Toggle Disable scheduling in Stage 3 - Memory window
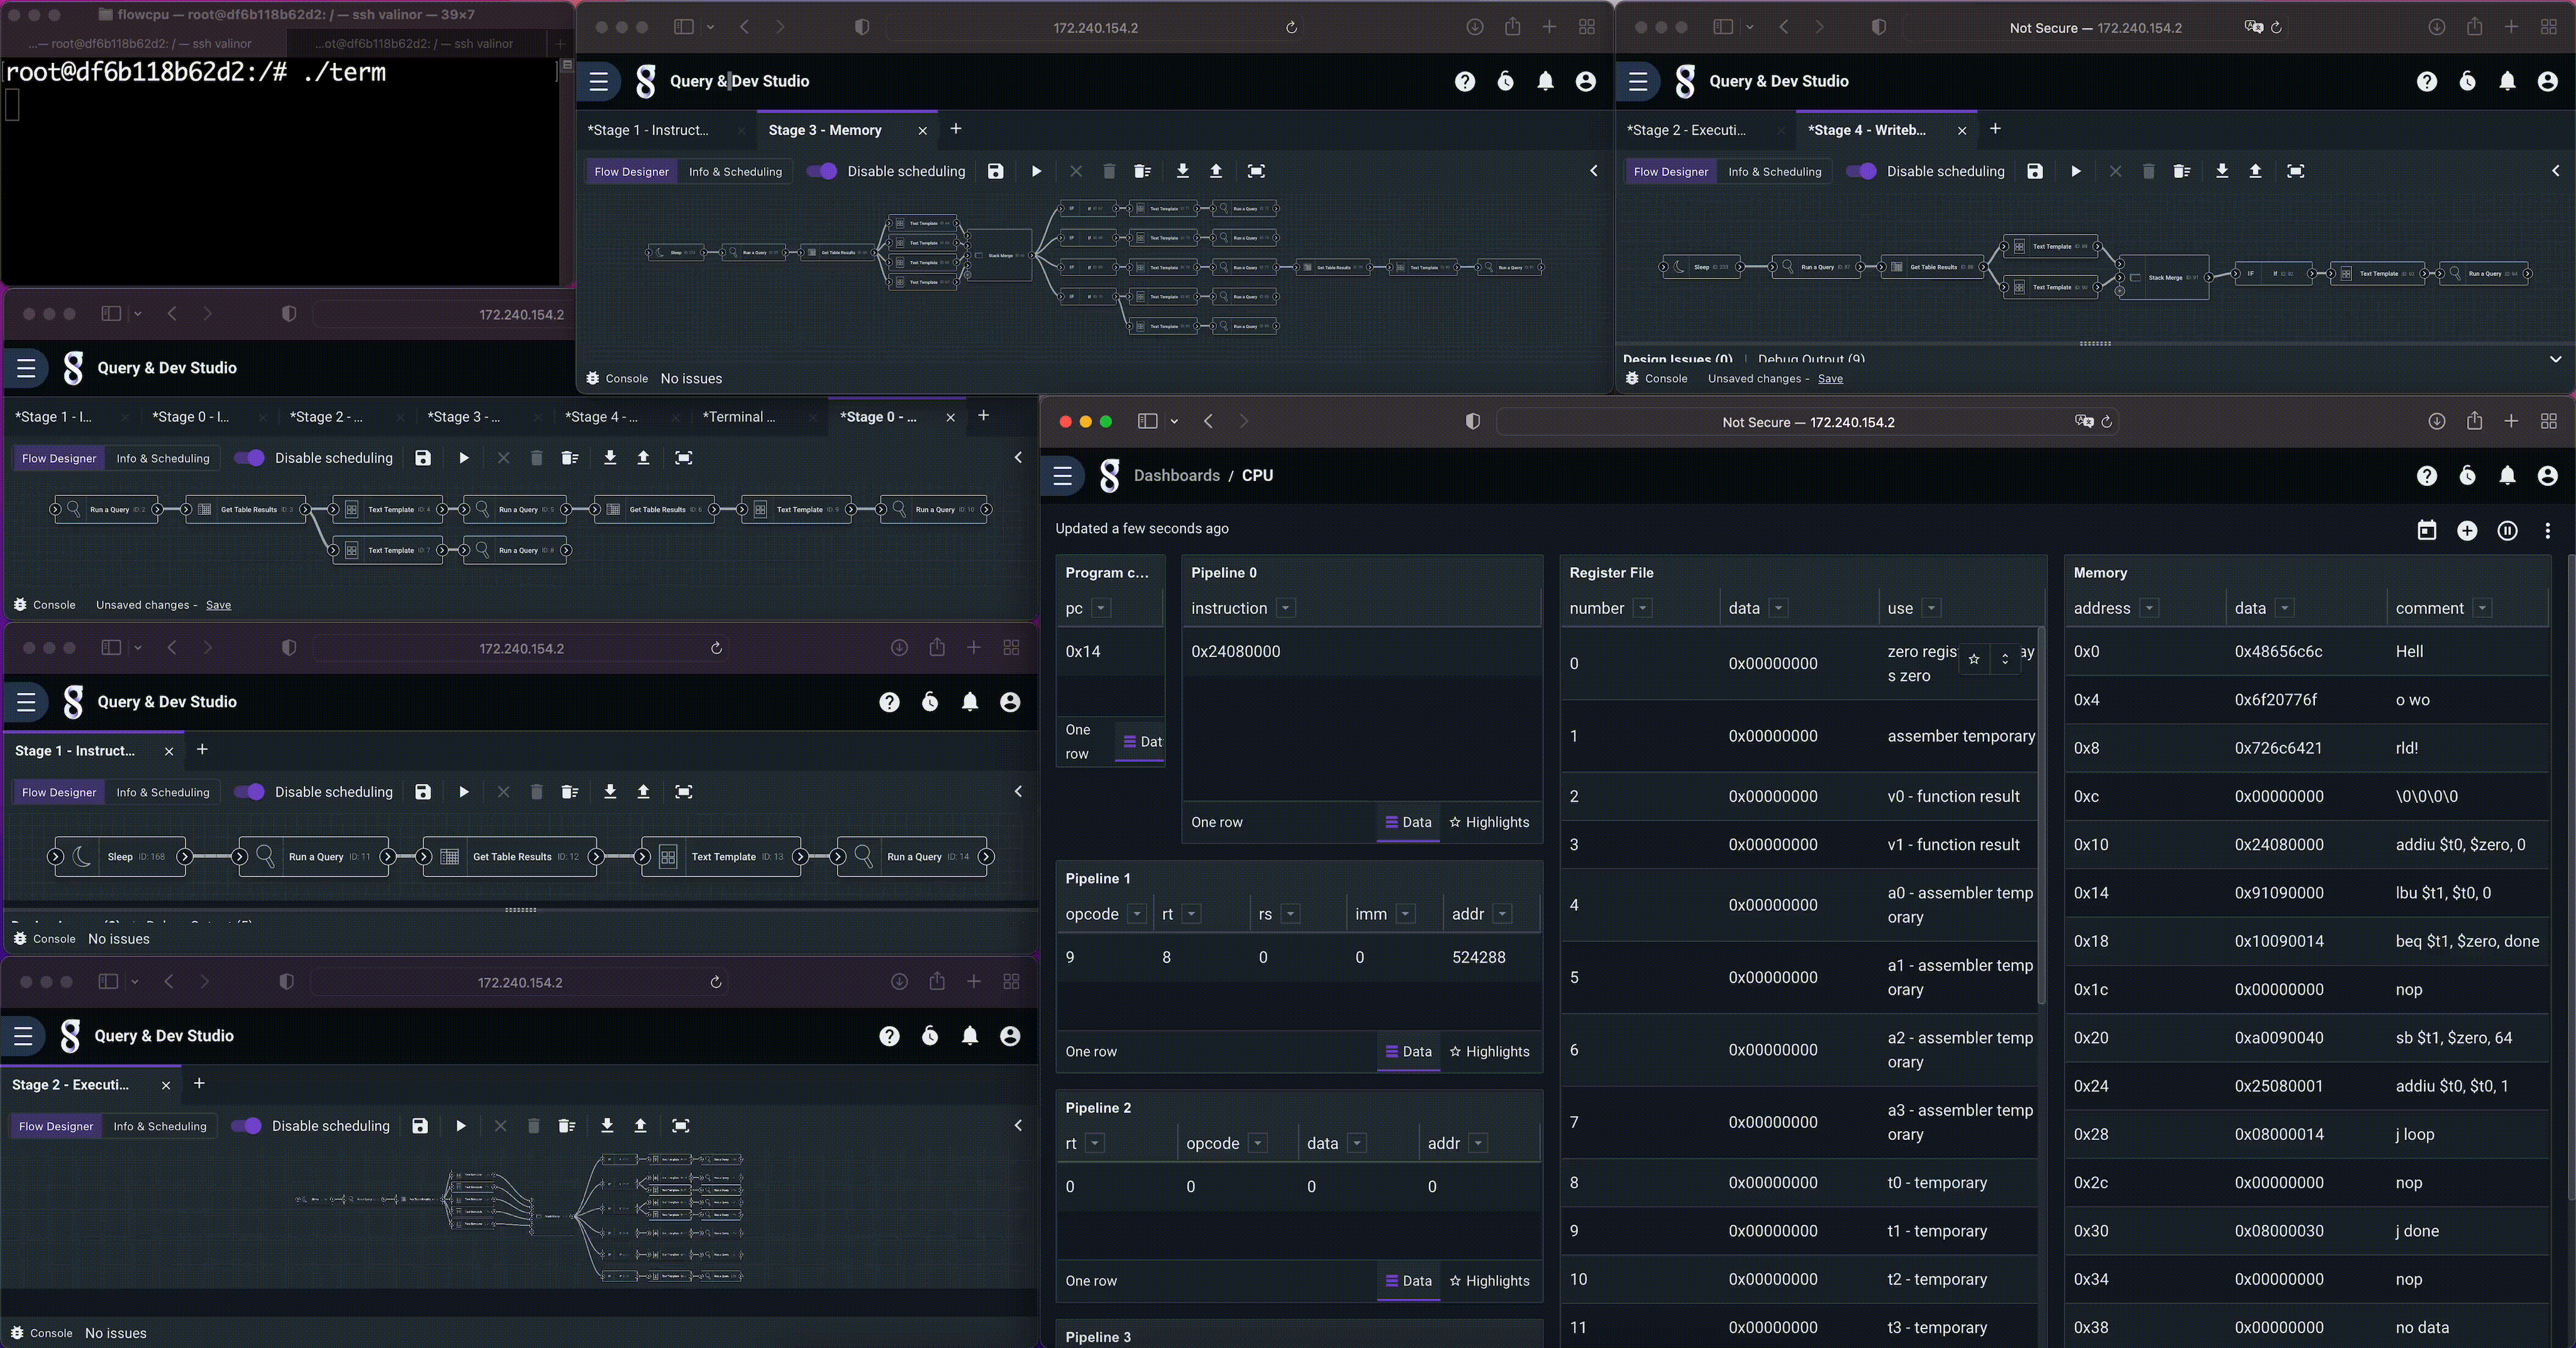The height and width of the screenshot is (1348, 2576). [x=822, y=171]
